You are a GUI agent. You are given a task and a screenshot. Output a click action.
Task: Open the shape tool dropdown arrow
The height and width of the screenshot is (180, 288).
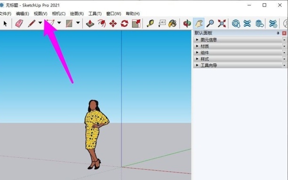pos(78,22)
